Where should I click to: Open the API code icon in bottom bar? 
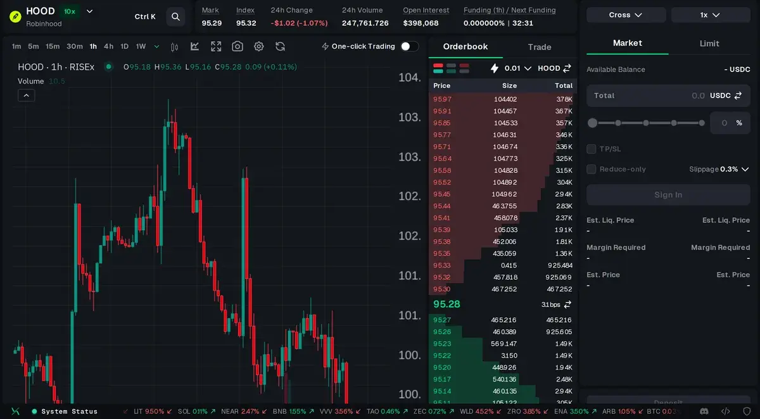726,411
